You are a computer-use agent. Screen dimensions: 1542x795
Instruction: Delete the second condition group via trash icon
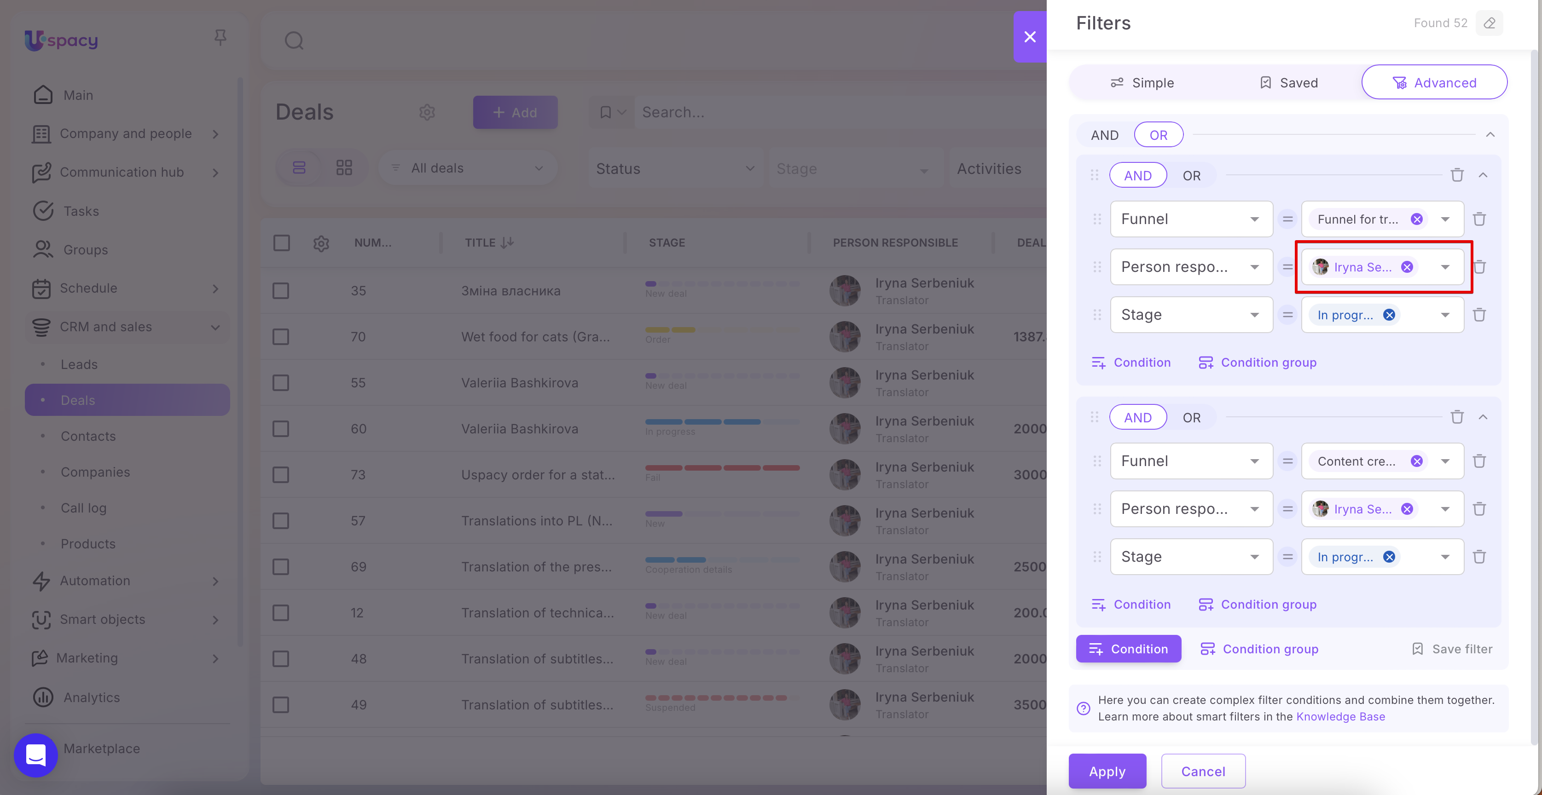pyautogui.click(x=1457, y=417)
